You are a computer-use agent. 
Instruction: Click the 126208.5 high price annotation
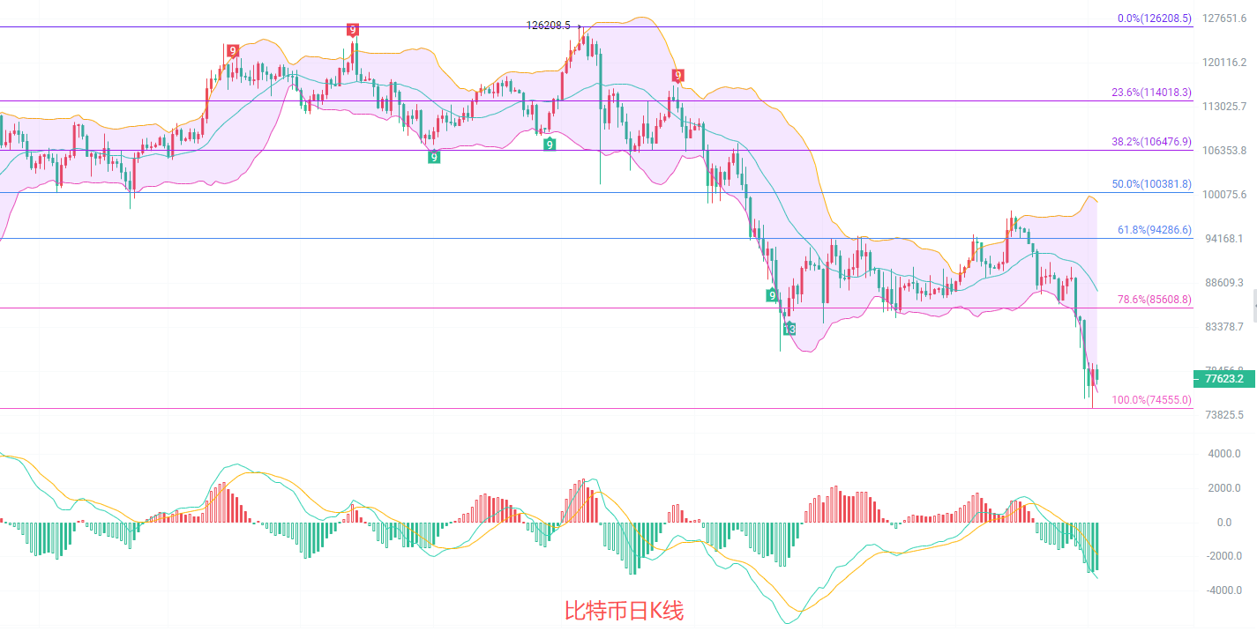pos(549,26)
